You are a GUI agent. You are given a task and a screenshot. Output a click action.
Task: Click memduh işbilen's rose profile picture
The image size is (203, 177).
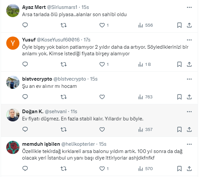[x=13, y=148]
